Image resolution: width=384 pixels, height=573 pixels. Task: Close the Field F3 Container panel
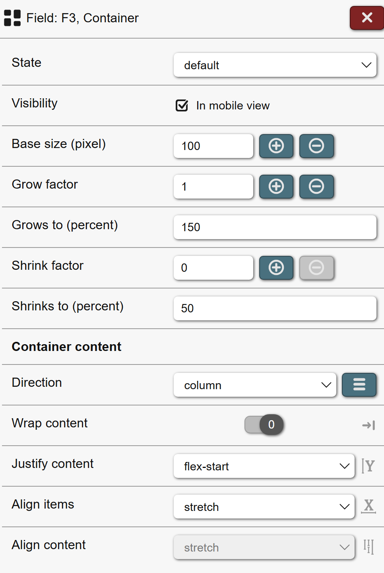pos(367,18)
